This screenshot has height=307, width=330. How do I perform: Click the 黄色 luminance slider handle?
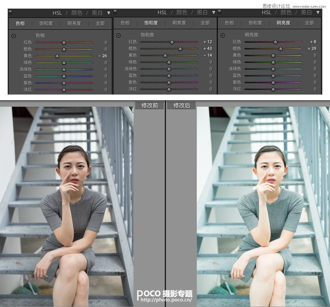(x=273, y=56)
